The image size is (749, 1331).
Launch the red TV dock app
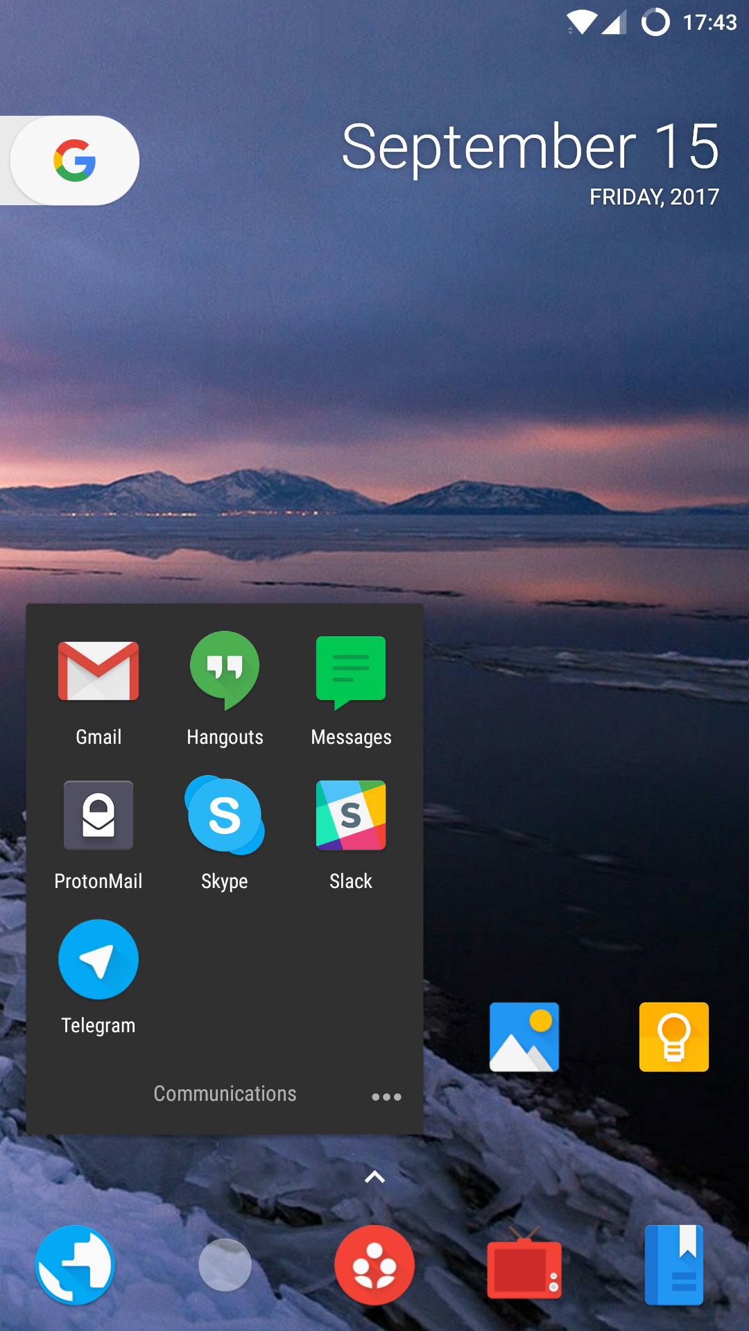(524, 1263)
